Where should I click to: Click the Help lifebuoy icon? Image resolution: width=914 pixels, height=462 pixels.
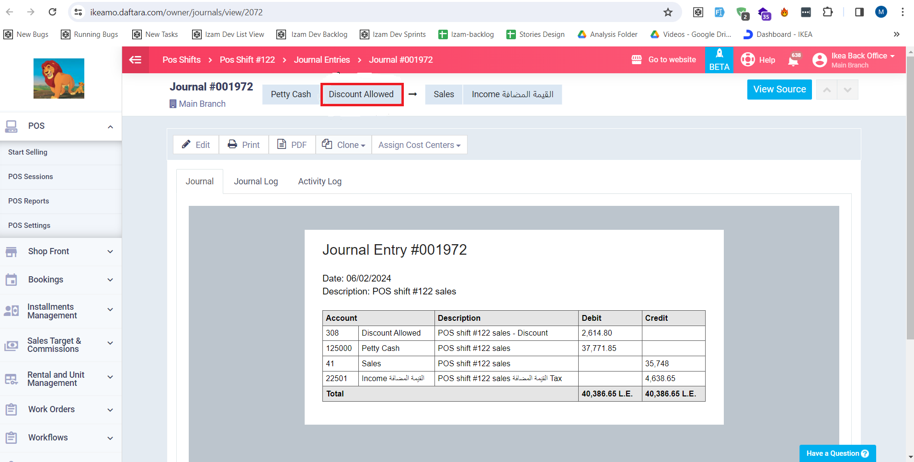(748, 60)
